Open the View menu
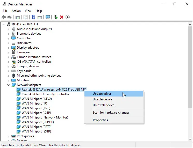 [x=28, y=11]
